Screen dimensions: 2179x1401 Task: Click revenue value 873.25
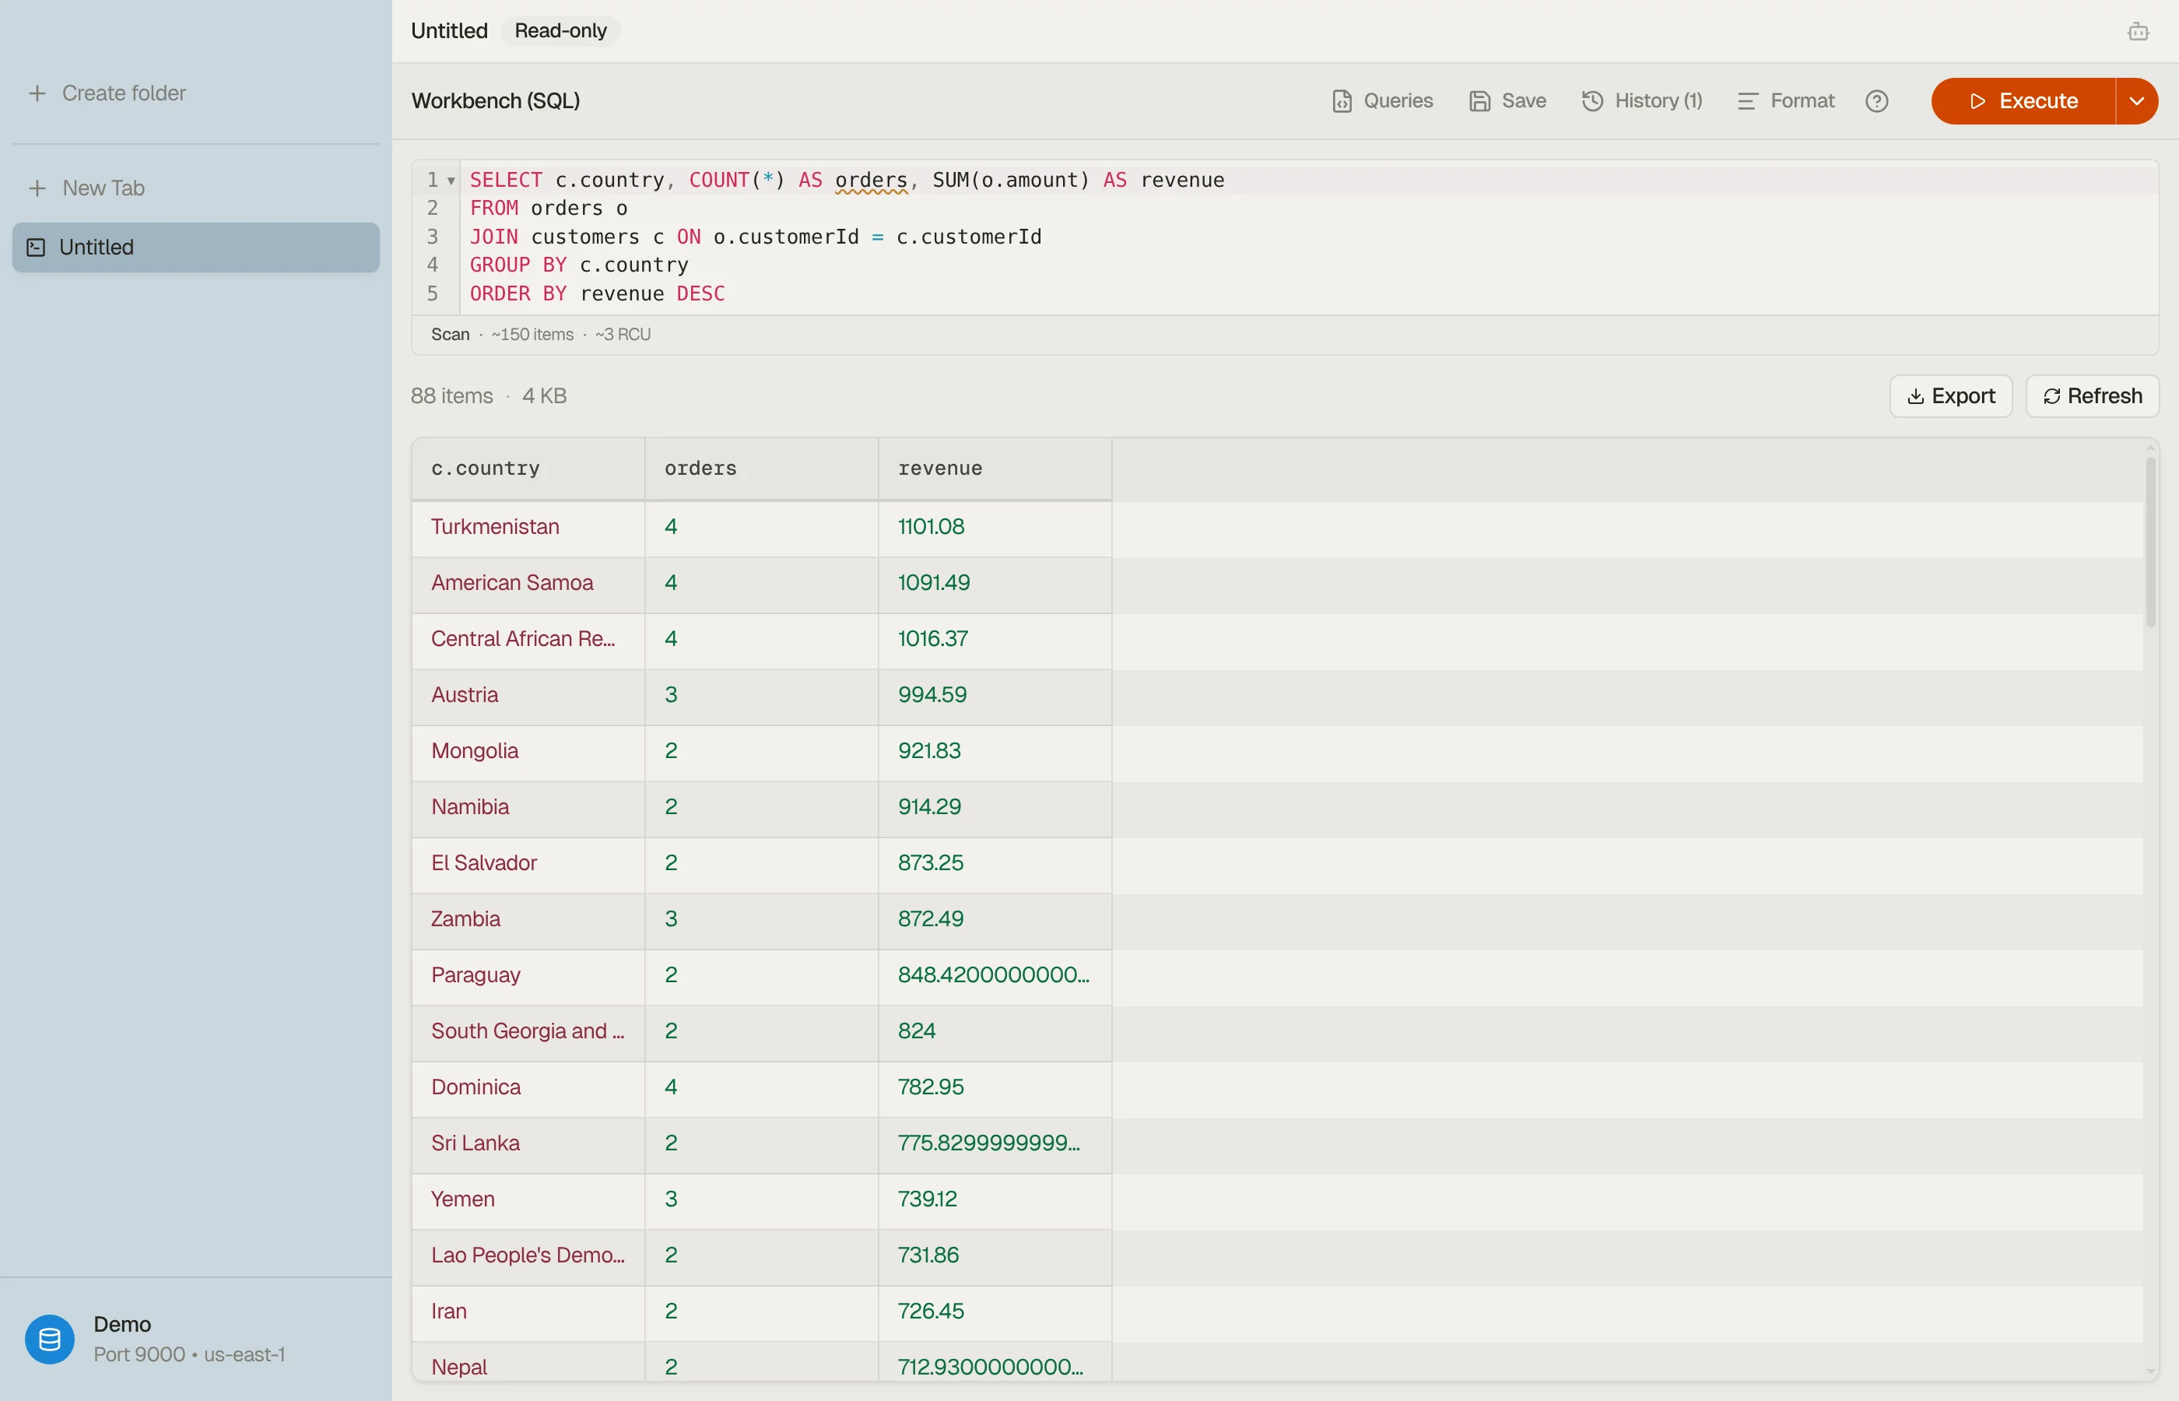pyautogui.click(x=930, y=863)
